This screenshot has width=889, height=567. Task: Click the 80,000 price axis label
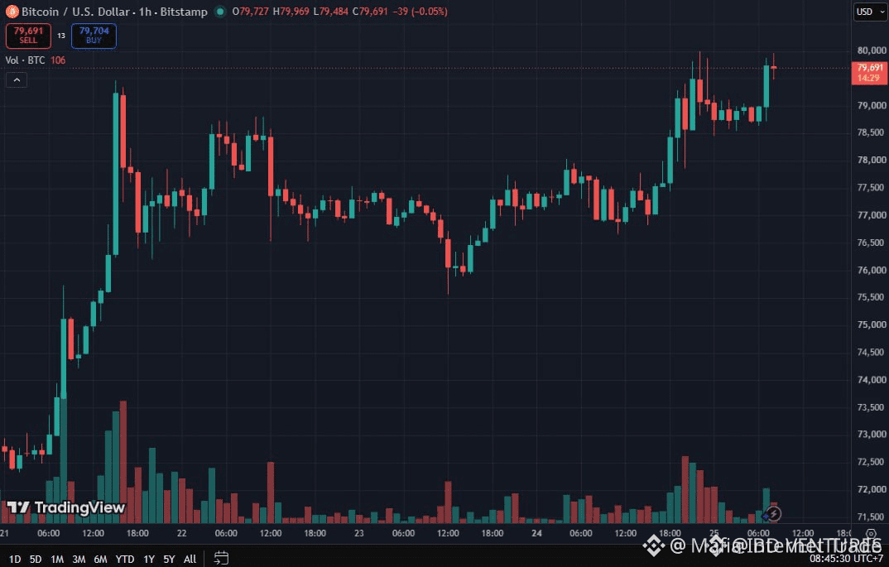point(872,50)
